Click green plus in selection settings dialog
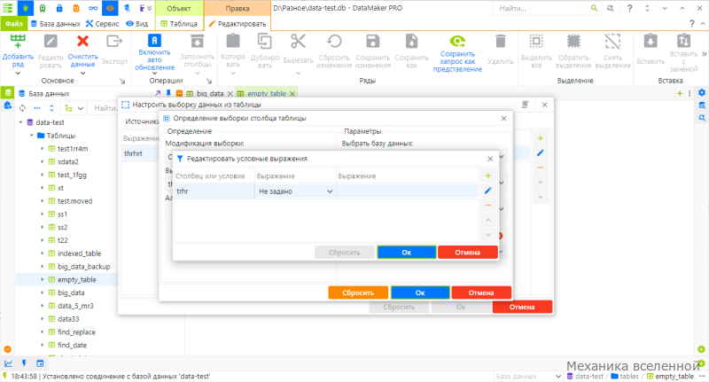This screenshot has width=709, height=382. [x=540, y=138]
